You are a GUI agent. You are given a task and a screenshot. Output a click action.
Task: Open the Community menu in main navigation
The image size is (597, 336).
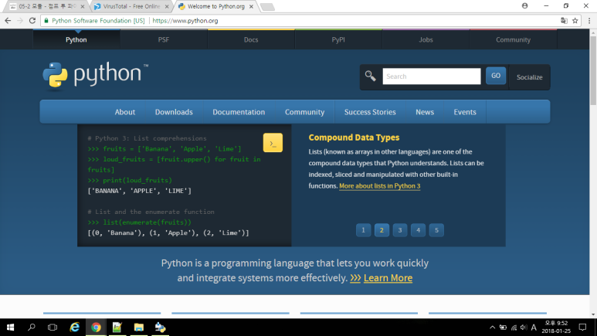[x=304, y=112]
